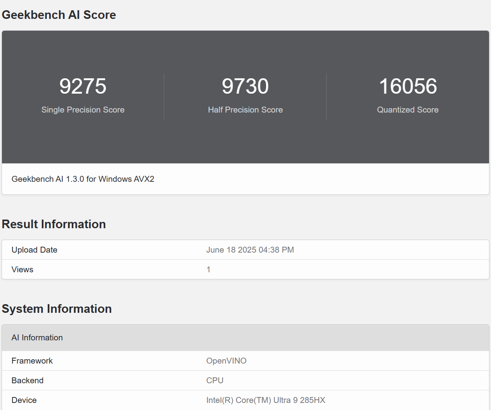Select the 9275 single precision score value
This screenshot has width=491, height=410.
coord(83,86)
